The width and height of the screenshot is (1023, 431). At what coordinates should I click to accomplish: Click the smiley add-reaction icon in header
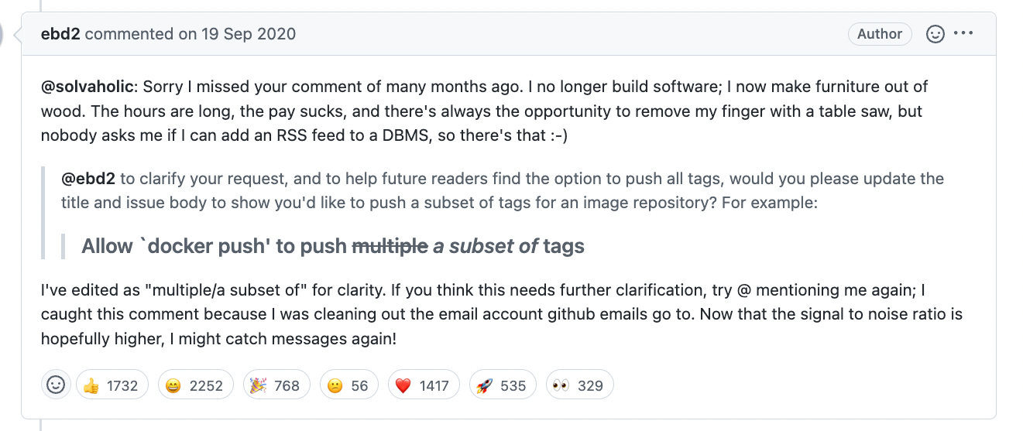[x=935, y=34]
